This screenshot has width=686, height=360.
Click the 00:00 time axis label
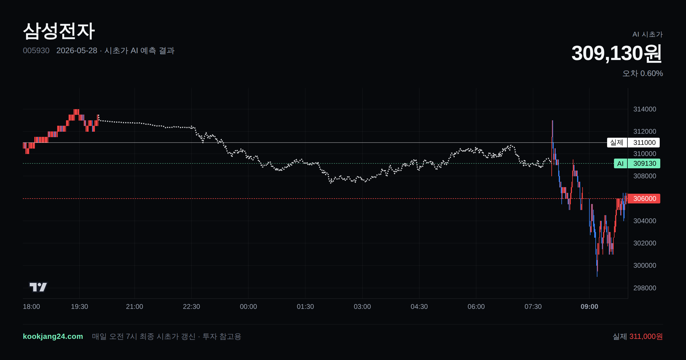click(248, 307)
